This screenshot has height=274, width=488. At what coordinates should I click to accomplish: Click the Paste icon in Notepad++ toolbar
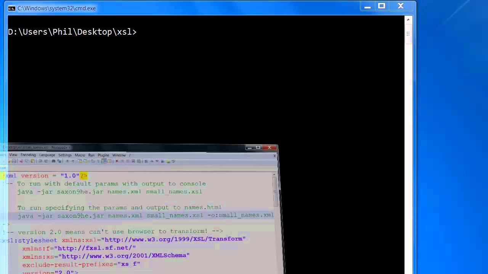tap(32, 161)
